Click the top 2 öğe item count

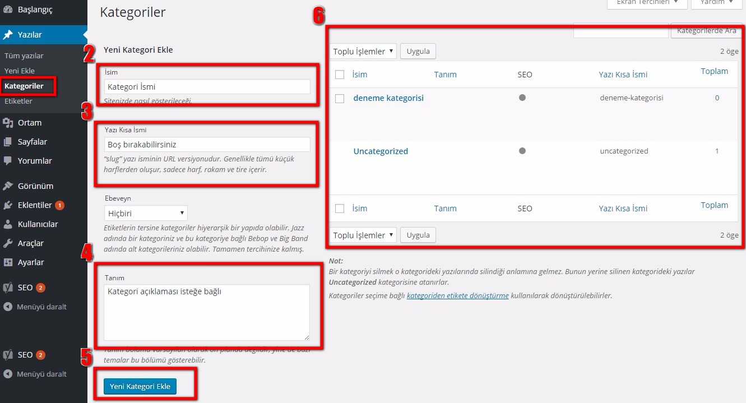[x=729, y=51]
